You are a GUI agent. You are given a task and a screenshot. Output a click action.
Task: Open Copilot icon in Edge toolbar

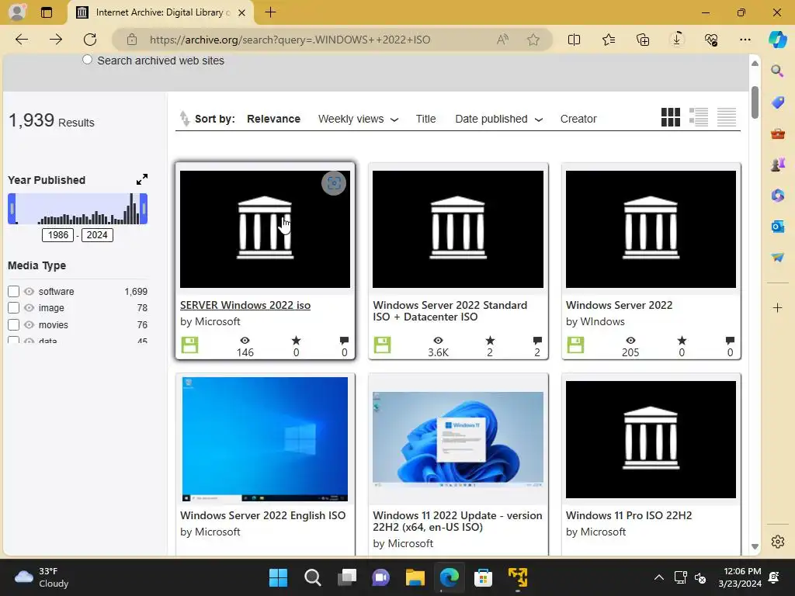[x=777, y=40]
